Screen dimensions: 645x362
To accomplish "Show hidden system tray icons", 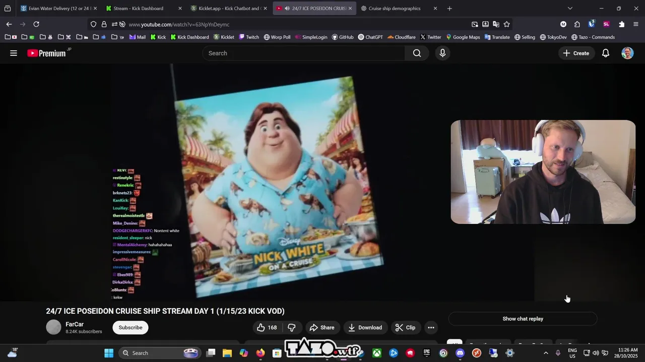I will point(546,353).
